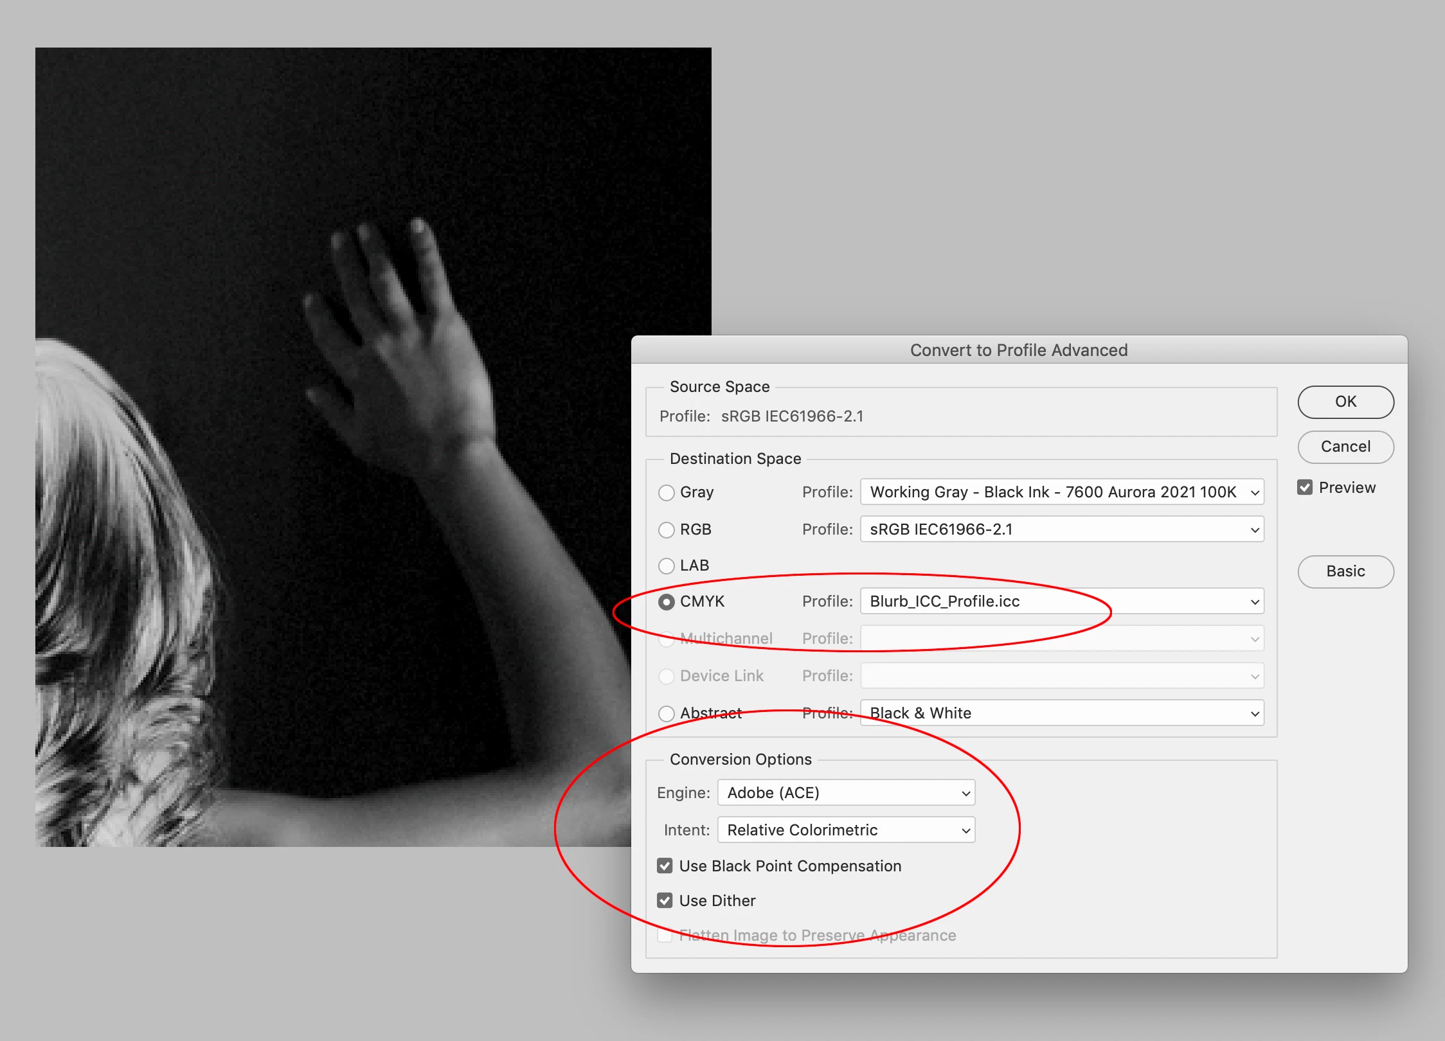
Task: Select the RGB destination radio button
Action: (x=667, y=530)
